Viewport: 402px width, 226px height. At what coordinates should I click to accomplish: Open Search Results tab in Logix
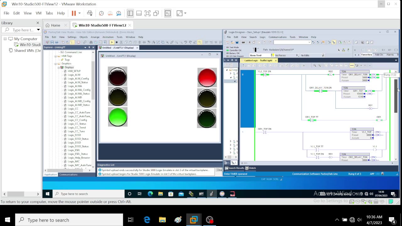pyautogui.click(x=234, y=168)
